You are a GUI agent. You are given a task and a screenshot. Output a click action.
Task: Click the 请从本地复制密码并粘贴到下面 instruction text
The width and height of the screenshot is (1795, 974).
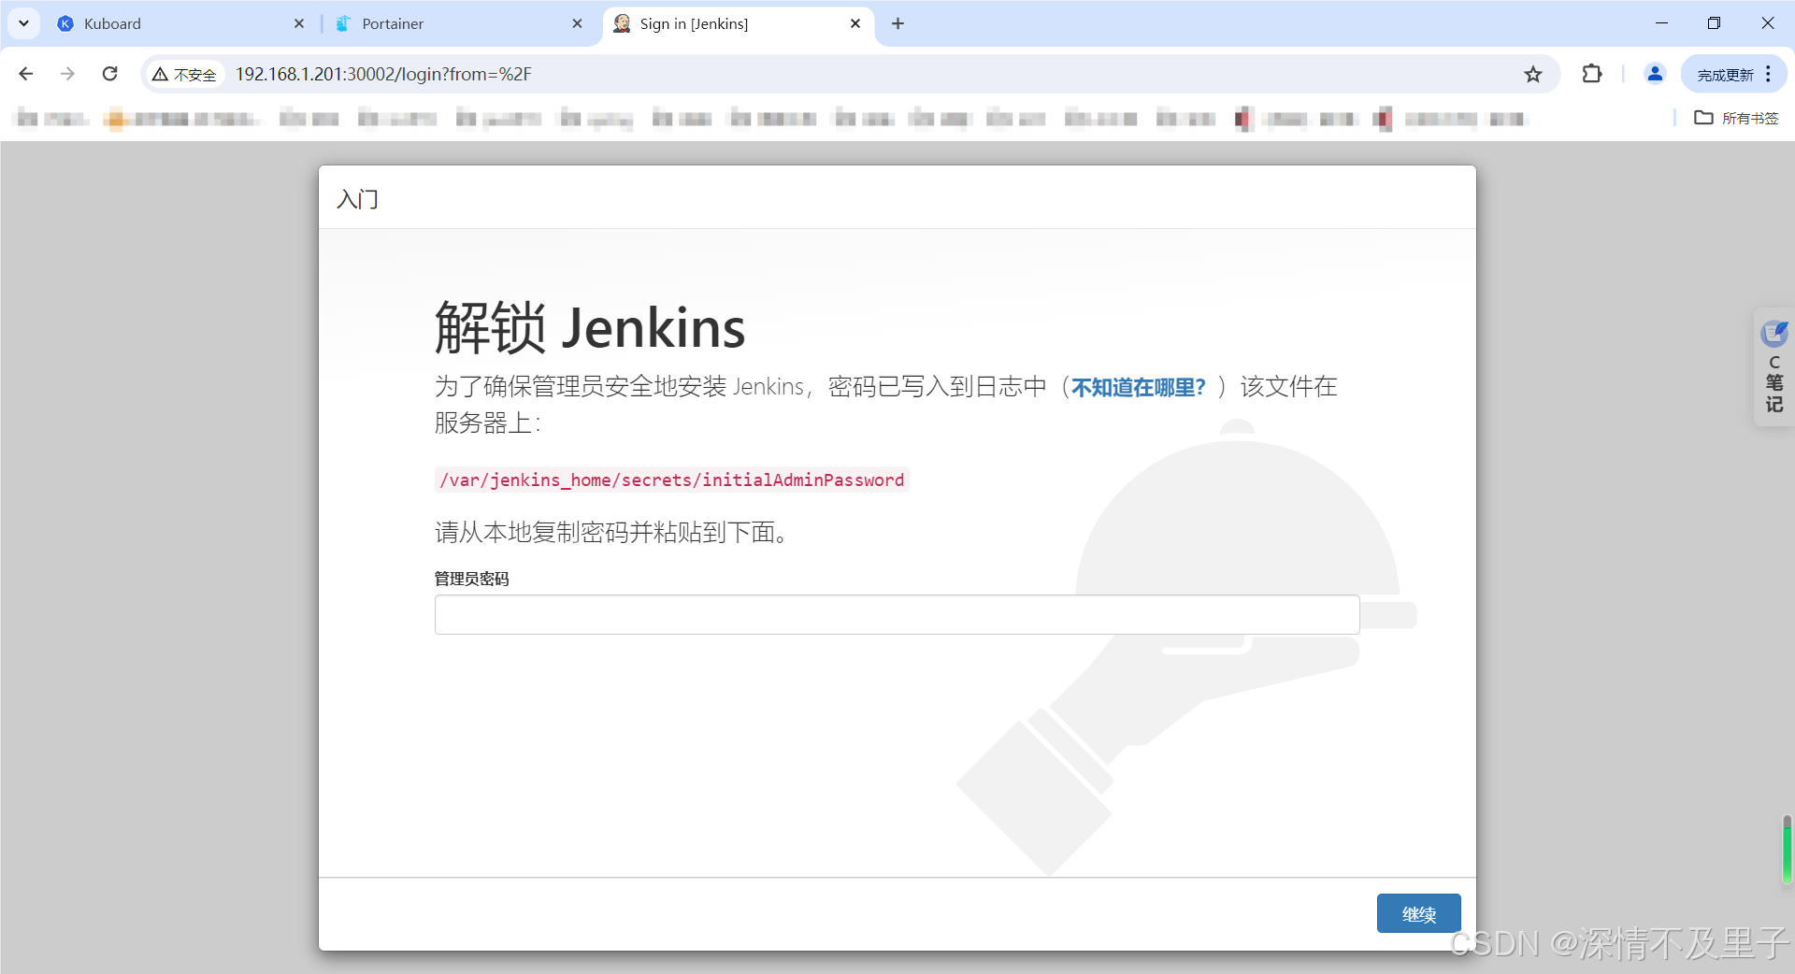[611, 533]
